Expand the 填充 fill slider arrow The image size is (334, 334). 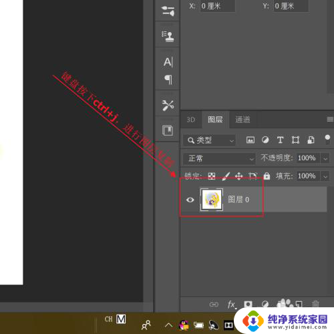[x=325, y=176]
